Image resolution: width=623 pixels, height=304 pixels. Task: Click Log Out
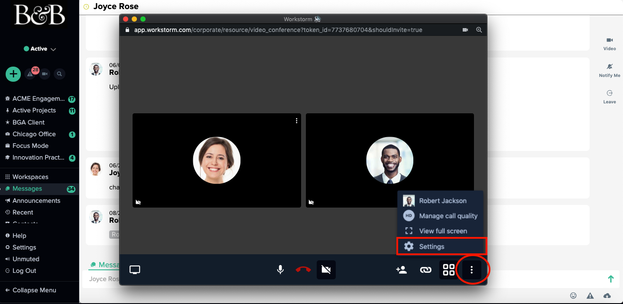pyautogui.click(x=24, y=271)
